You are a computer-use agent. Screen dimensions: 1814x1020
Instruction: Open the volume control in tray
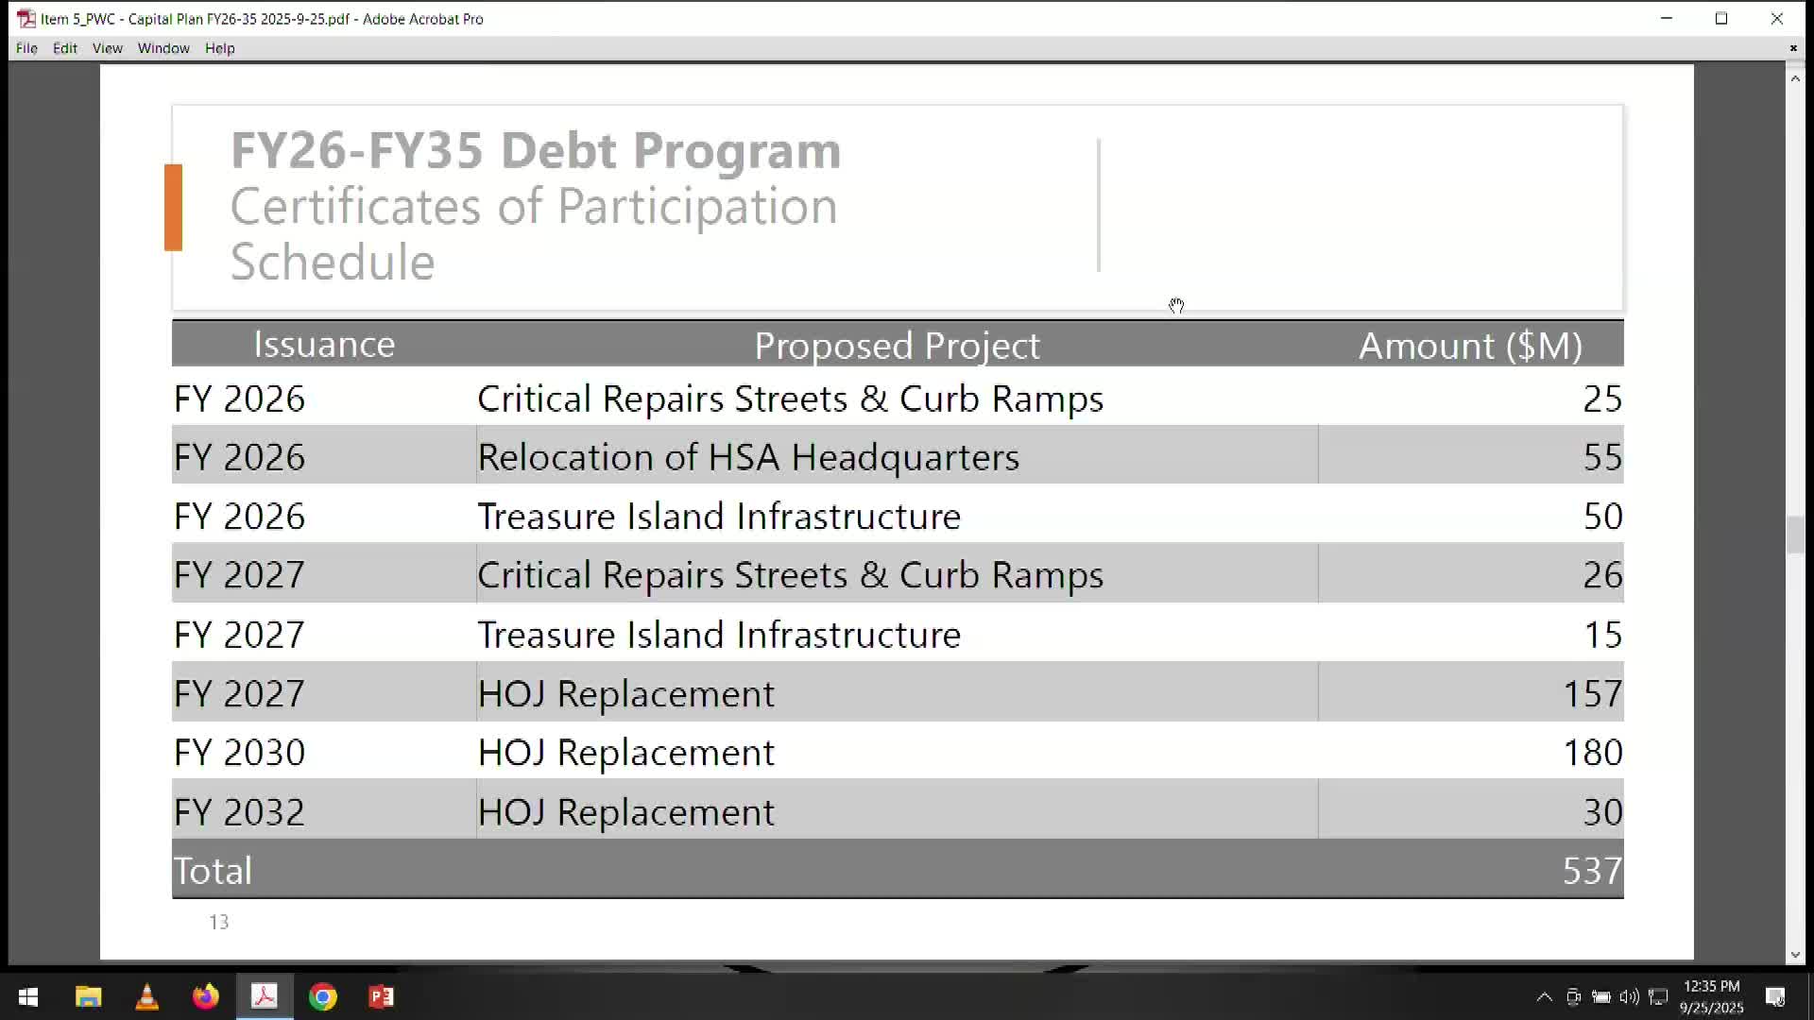[x=1629, y=997]
